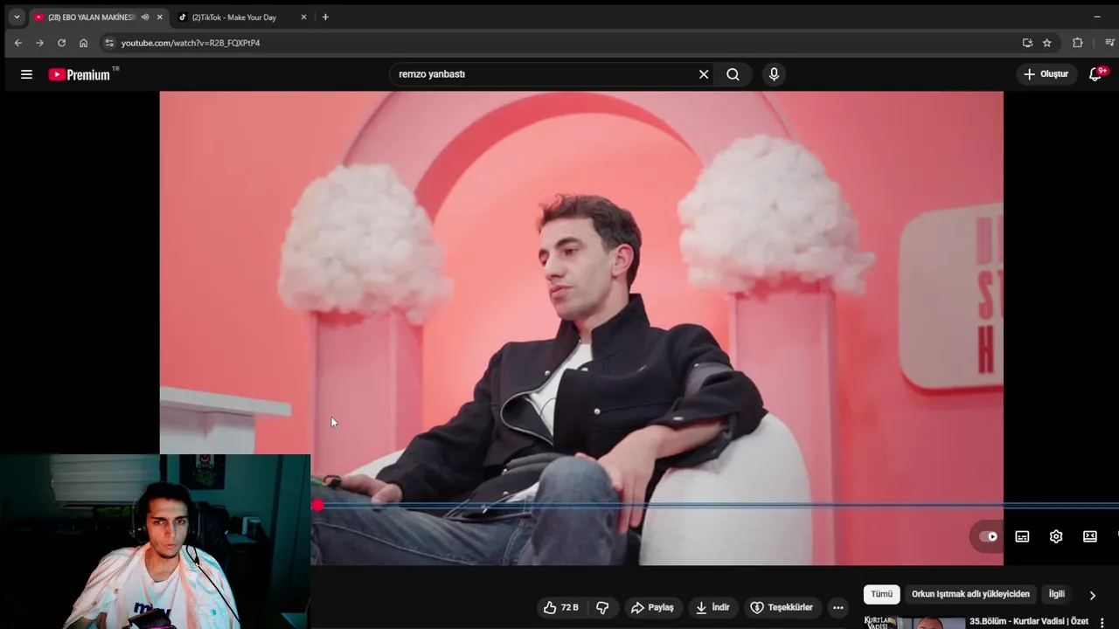Show more filter chips with right arrow

pos(1092,595)
